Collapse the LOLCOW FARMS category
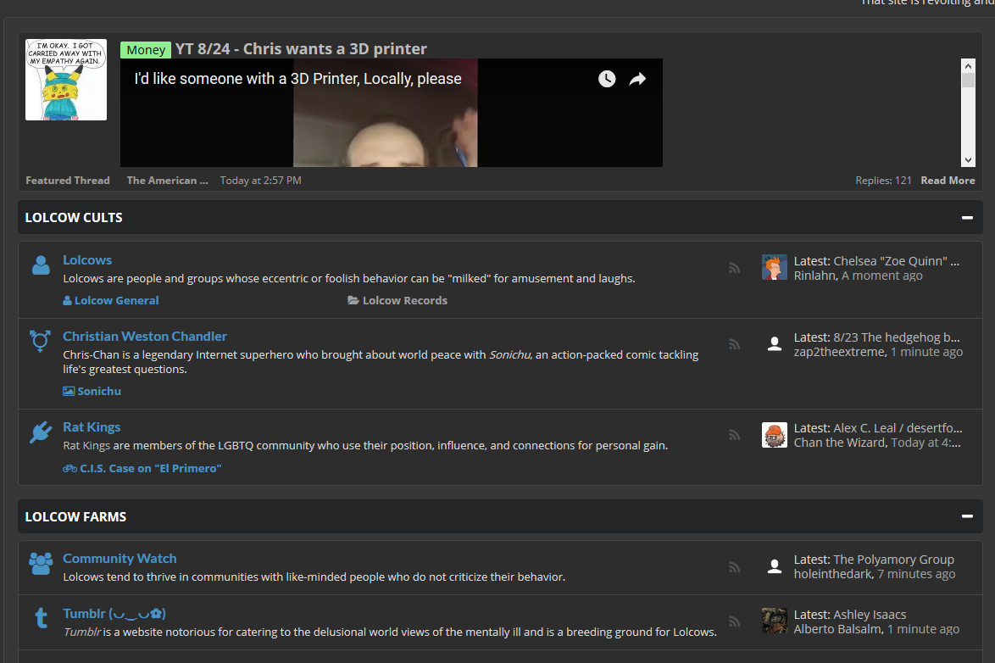995x663 pixels. click(967, 516)
